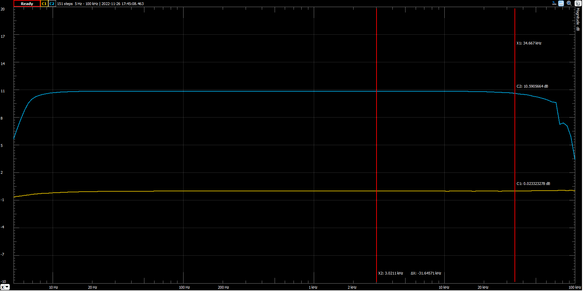Toggle channel C2 trace visibility
Screen dimensions: 583x291
pyautogui.click(x=52, y=4)
